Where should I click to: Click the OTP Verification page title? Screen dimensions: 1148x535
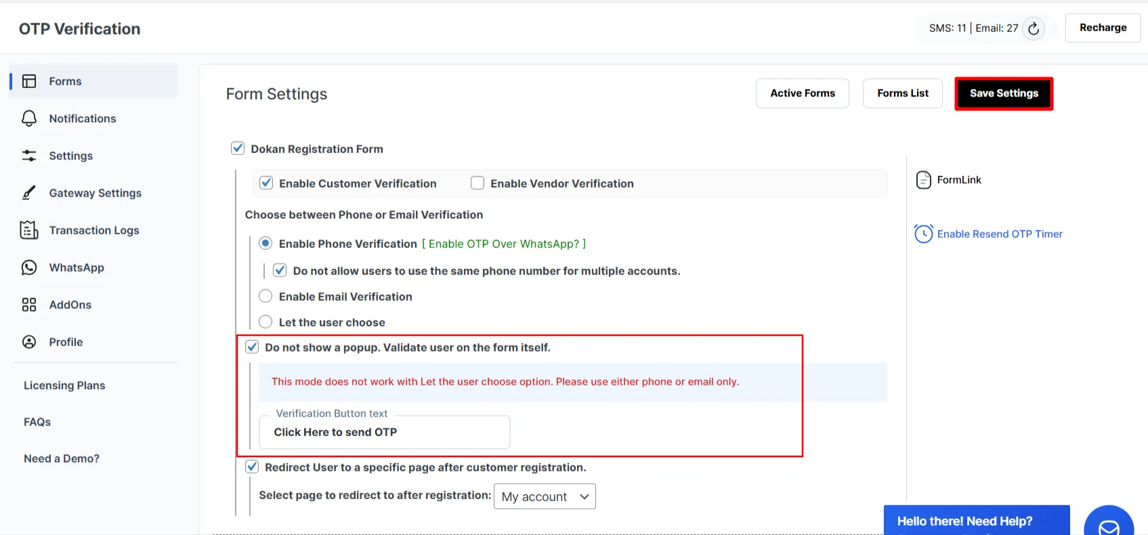click(80, 28)
